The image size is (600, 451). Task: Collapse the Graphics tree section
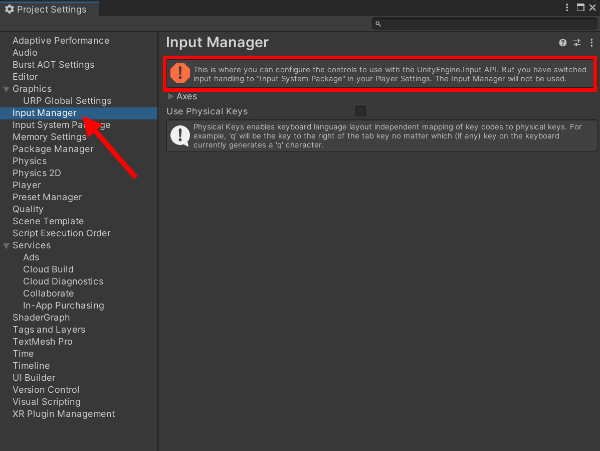(6, 89)
